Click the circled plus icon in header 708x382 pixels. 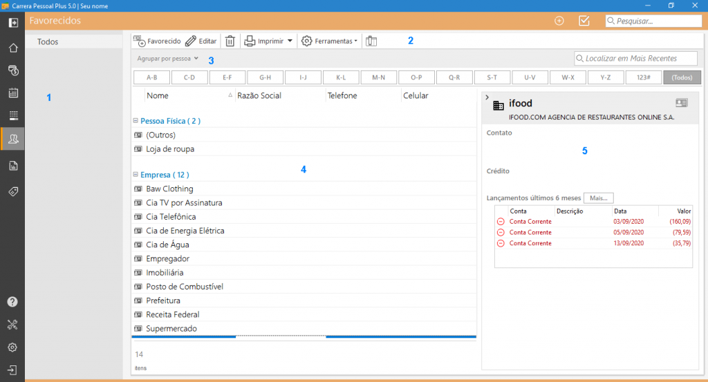point(559,21)
